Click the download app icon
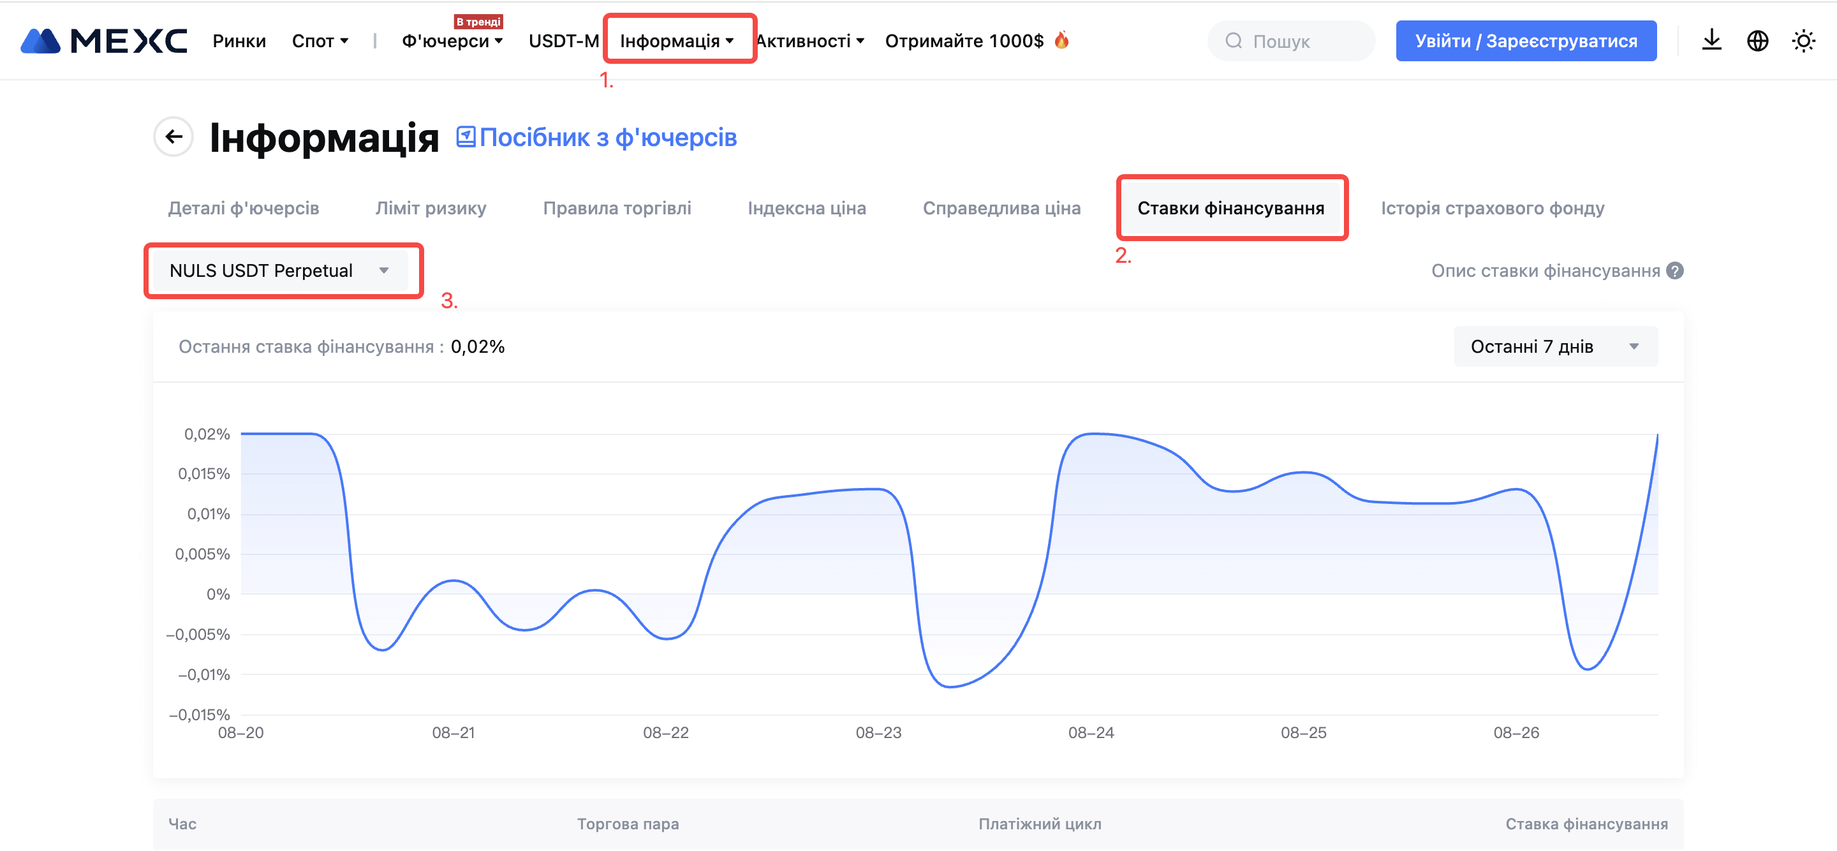The height and width of the screenshot is (851, 1837). click(1711, 41)
